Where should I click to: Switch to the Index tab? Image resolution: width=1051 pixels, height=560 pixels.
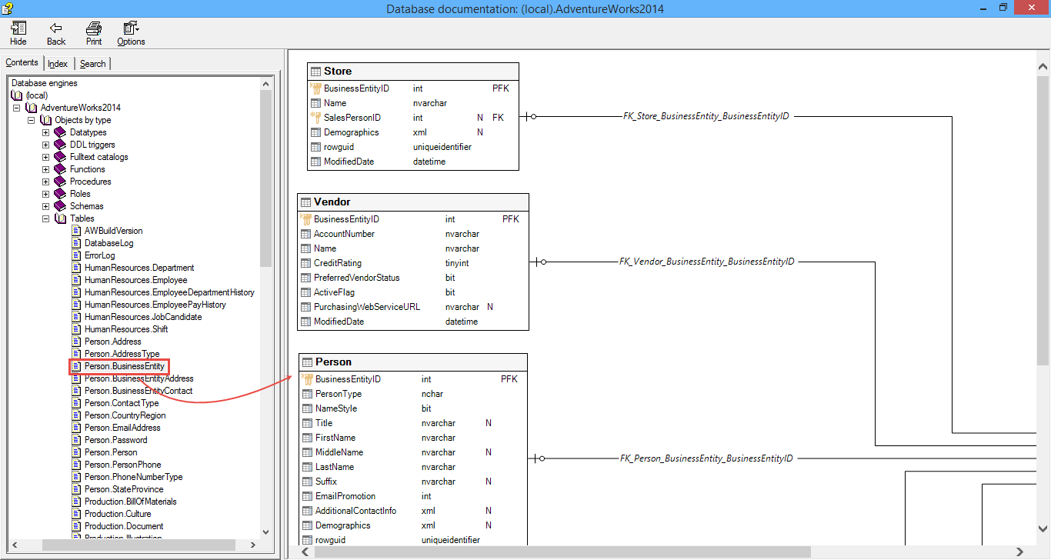58,64
